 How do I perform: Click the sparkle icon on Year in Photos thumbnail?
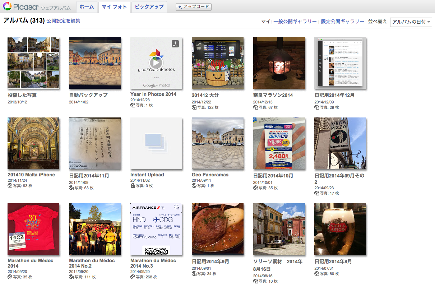pos(175,44)
